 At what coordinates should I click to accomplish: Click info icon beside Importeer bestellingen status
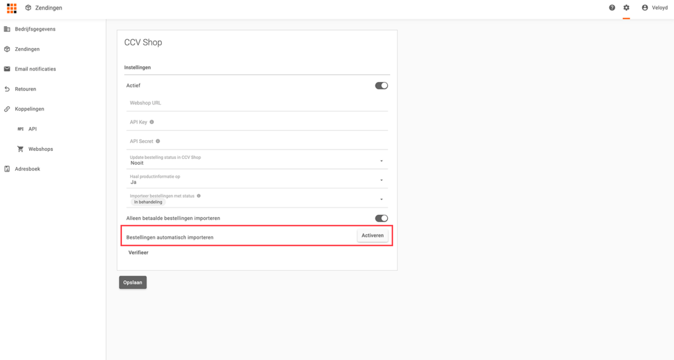click(199, 196)
